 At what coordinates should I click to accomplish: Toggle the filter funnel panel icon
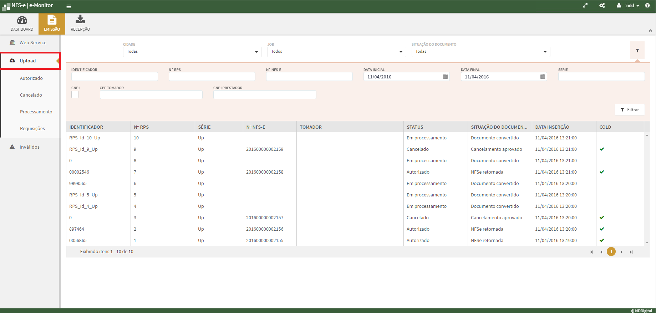[637, 51]
